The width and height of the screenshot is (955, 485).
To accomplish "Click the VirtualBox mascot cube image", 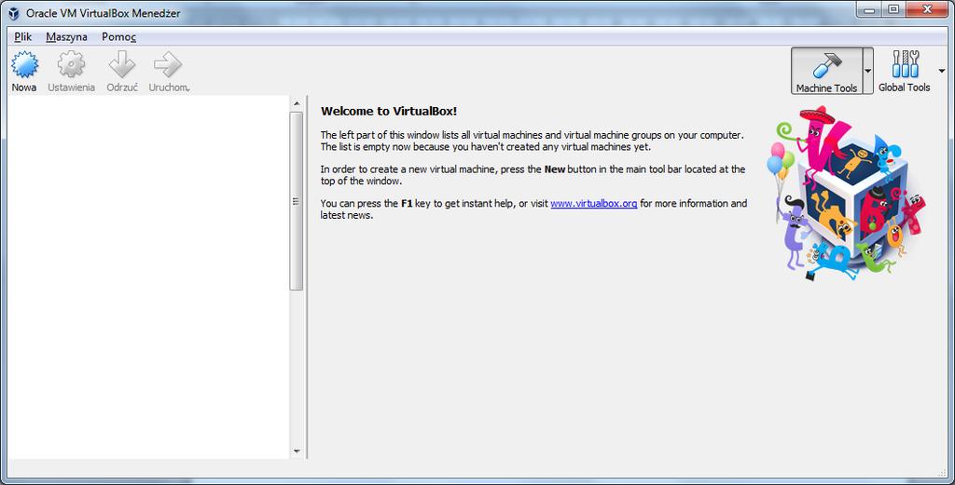I will click(847, 193).
